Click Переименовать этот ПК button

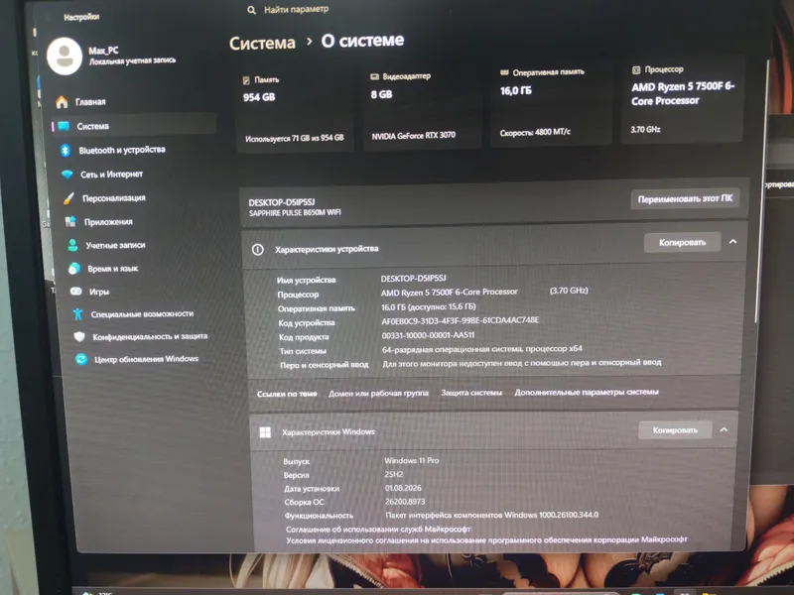[x=685, y=199]
